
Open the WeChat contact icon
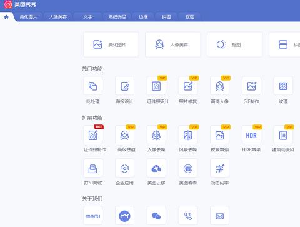pyautogui.click(x=156, y=216)
